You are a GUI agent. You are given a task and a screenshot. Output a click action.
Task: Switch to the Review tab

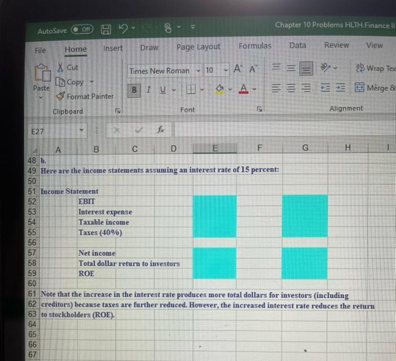click(337, 45)
